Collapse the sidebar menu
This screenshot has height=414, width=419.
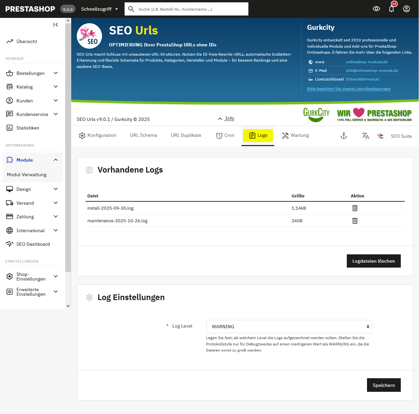[x=56, y=25]
